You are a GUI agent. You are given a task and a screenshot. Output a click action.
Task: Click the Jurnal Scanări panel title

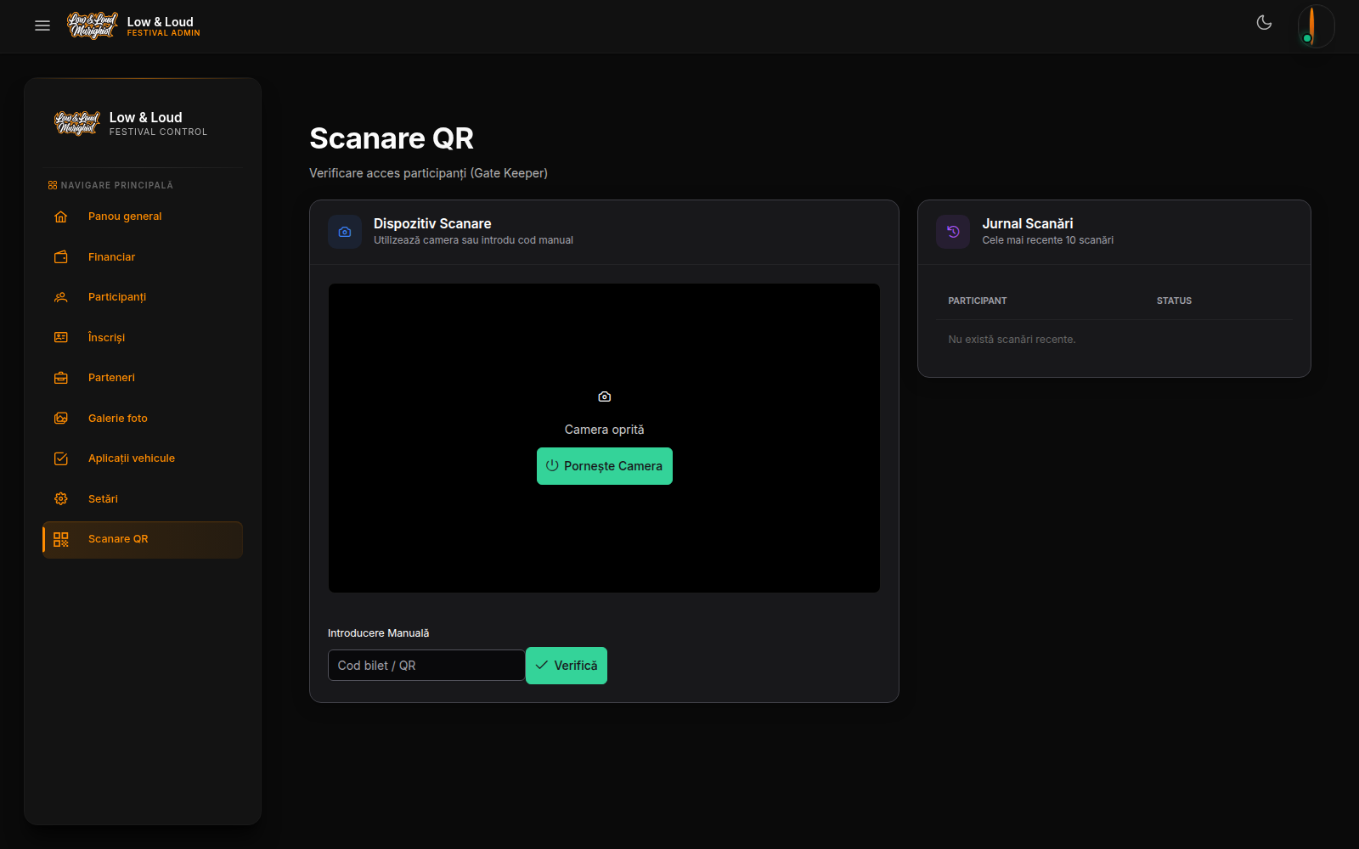tap(1028, 223)
